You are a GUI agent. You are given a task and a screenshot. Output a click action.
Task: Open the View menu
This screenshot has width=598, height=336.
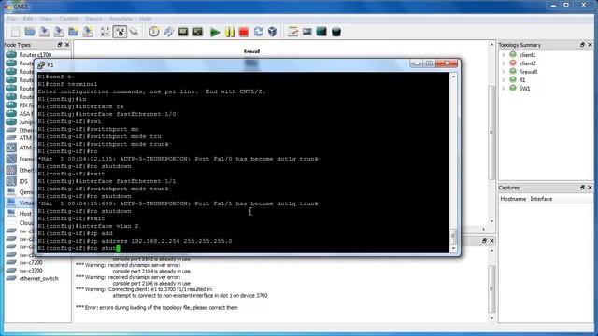click(x=46, y=19)
